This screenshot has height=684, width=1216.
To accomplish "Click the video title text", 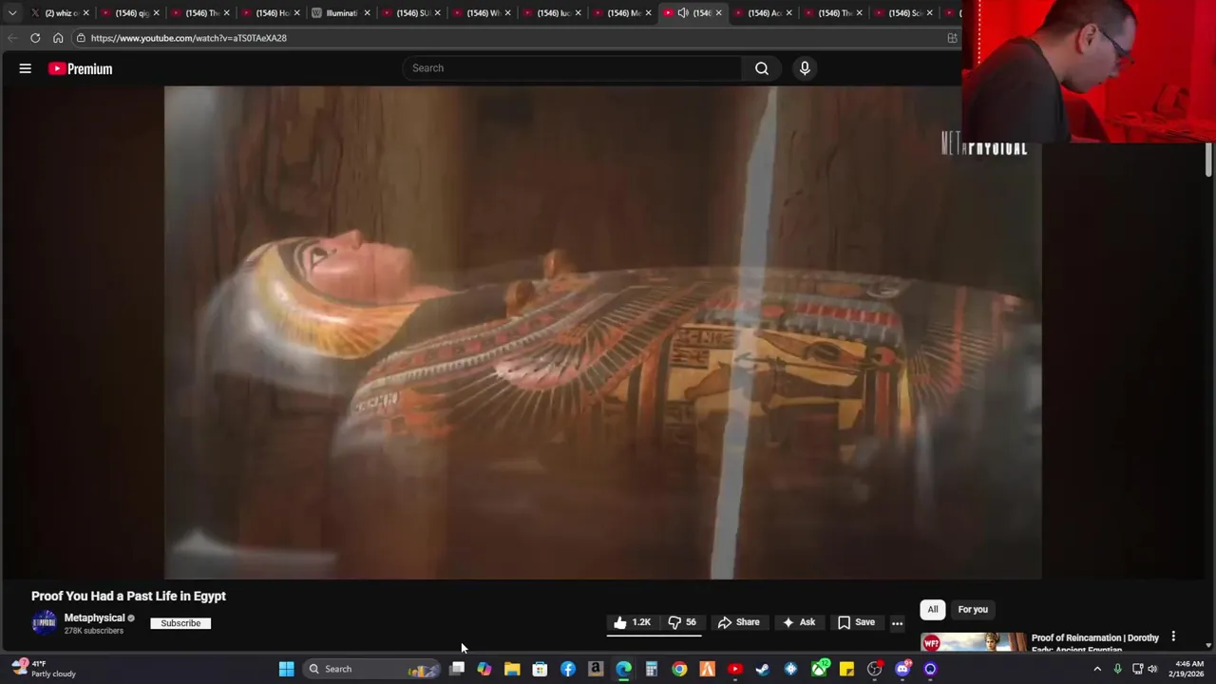I will (x=128, y=596).
